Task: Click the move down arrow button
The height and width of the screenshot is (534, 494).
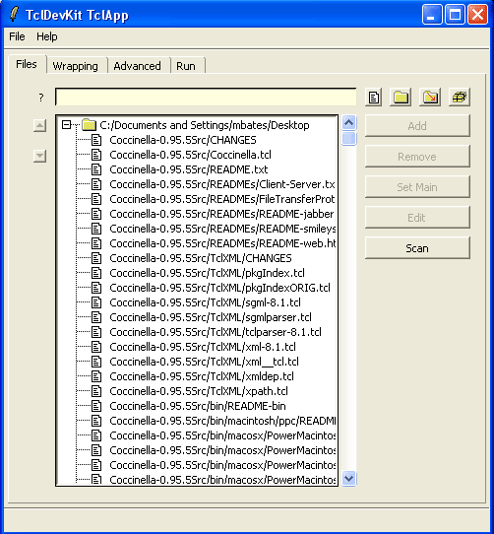Action: (x=39, y=156)
